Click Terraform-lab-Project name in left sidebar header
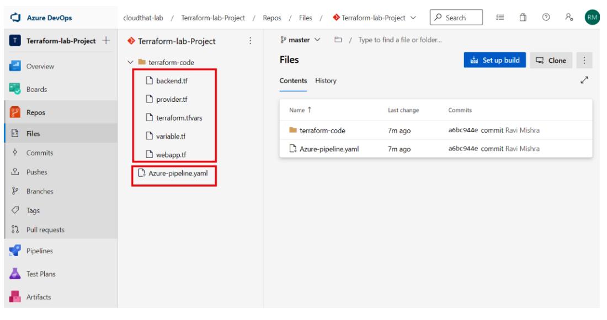 click(61, 41)
